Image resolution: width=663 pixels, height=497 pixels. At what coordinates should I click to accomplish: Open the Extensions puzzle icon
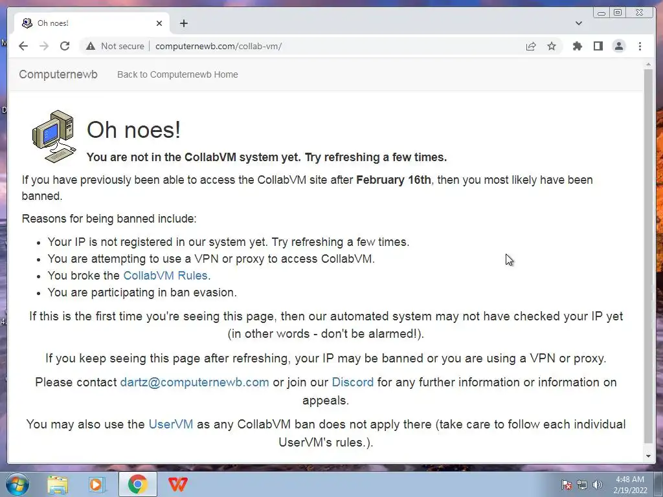(577, 46)
